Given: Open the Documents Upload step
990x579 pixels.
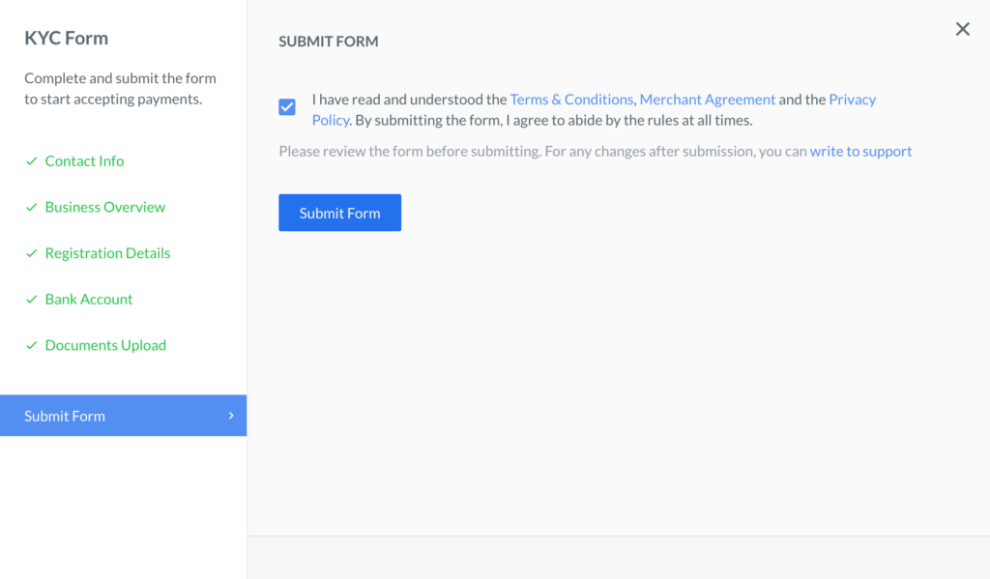Looking at the screenshot, I should [x=105, y=345].
